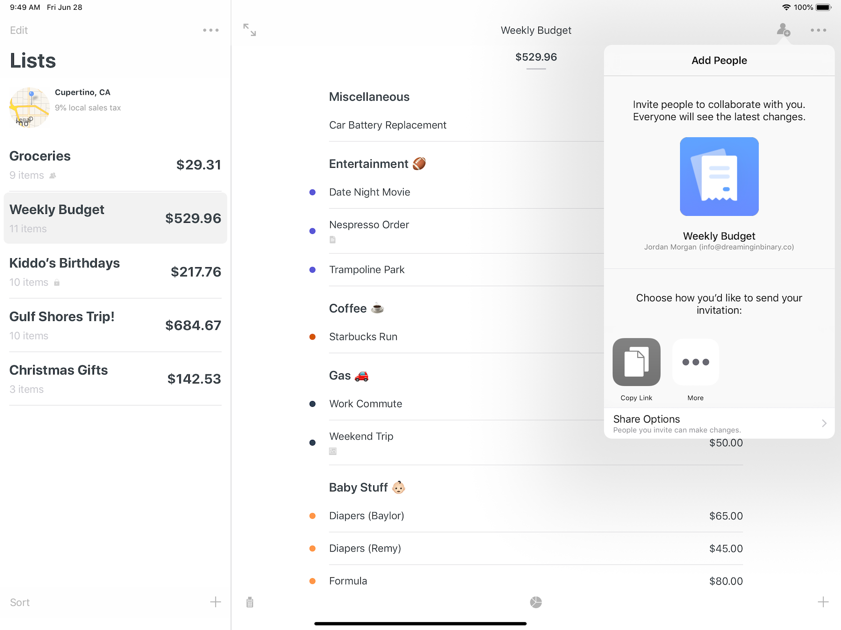The height and width of the screenshot is (630, 841).
Task: Tap the More sharing options icon
Action: point(696,362)
